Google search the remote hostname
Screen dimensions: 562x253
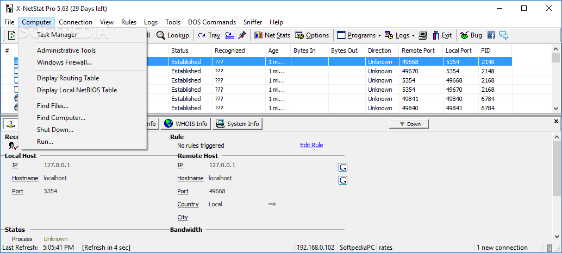point(342,180)
